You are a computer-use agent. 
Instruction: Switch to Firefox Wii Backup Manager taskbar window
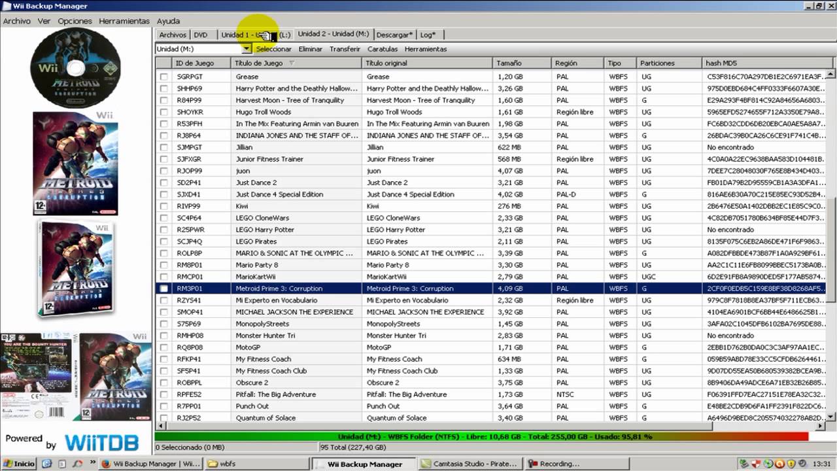tap(150, 464)
